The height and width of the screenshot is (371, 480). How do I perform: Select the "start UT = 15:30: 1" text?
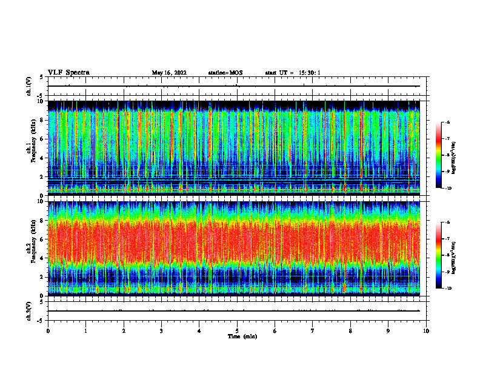tap(293, 73)
